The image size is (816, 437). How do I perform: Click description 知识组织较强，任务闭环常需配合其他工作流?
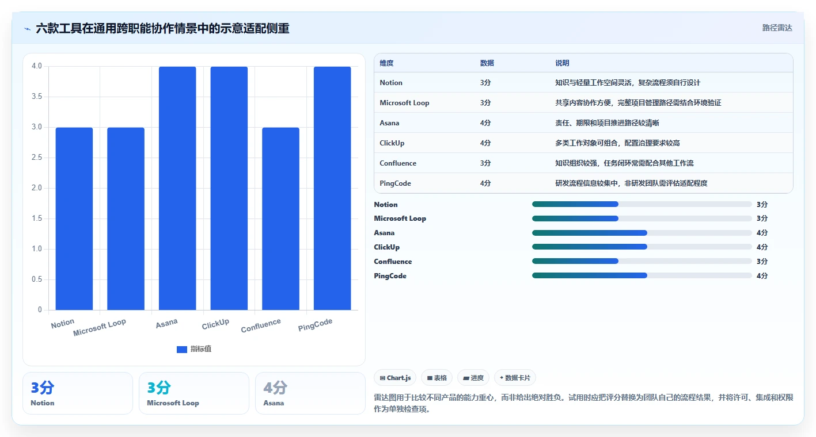click(x=624, y=163)
